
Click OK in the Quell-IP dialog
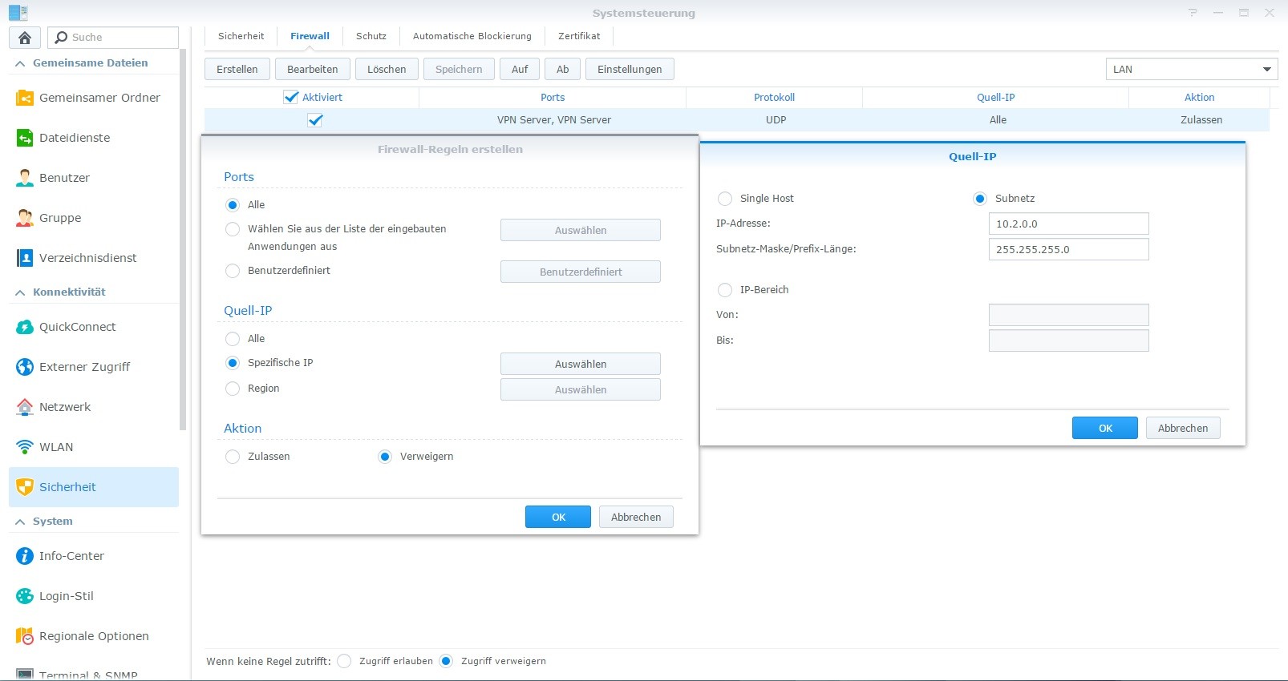(x=1104, y=428)
